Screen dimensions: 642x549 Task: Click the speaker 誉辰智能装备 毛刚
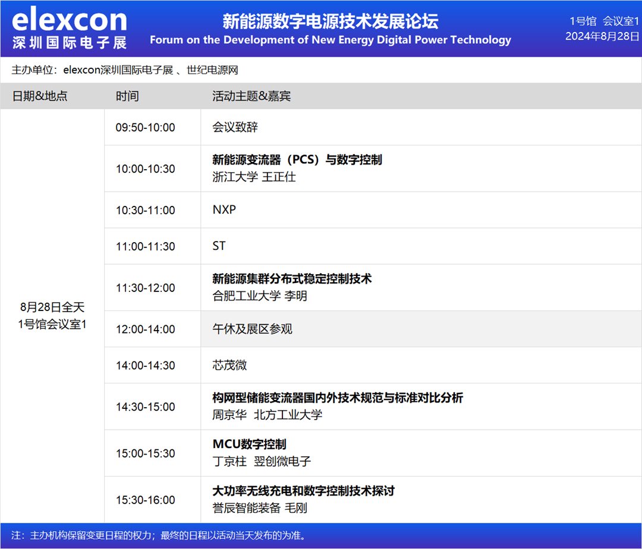click(260, 507)
